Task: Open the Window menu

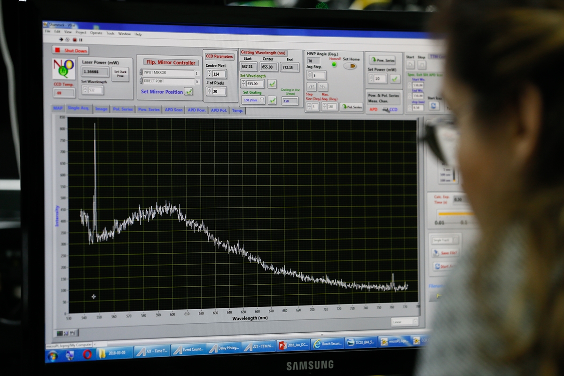Action: [x=124, y=34]
